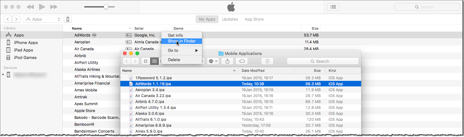Select 1Password 5.1.2.ipa in Finder
This screenshot has width=464, height=137.
point(241,78)
